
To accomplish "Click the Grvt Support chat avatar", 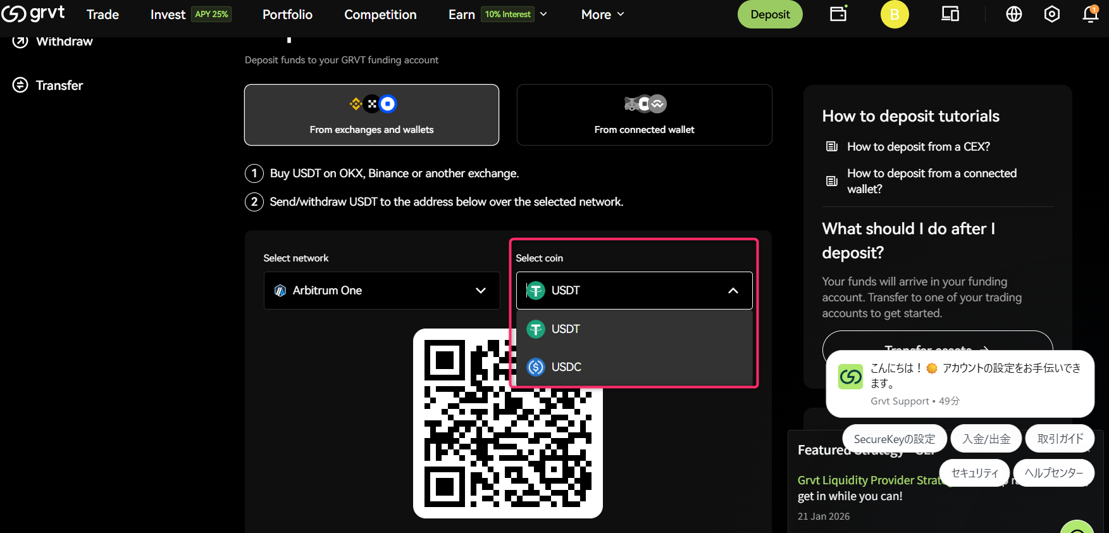I will (x=851, y=377).
